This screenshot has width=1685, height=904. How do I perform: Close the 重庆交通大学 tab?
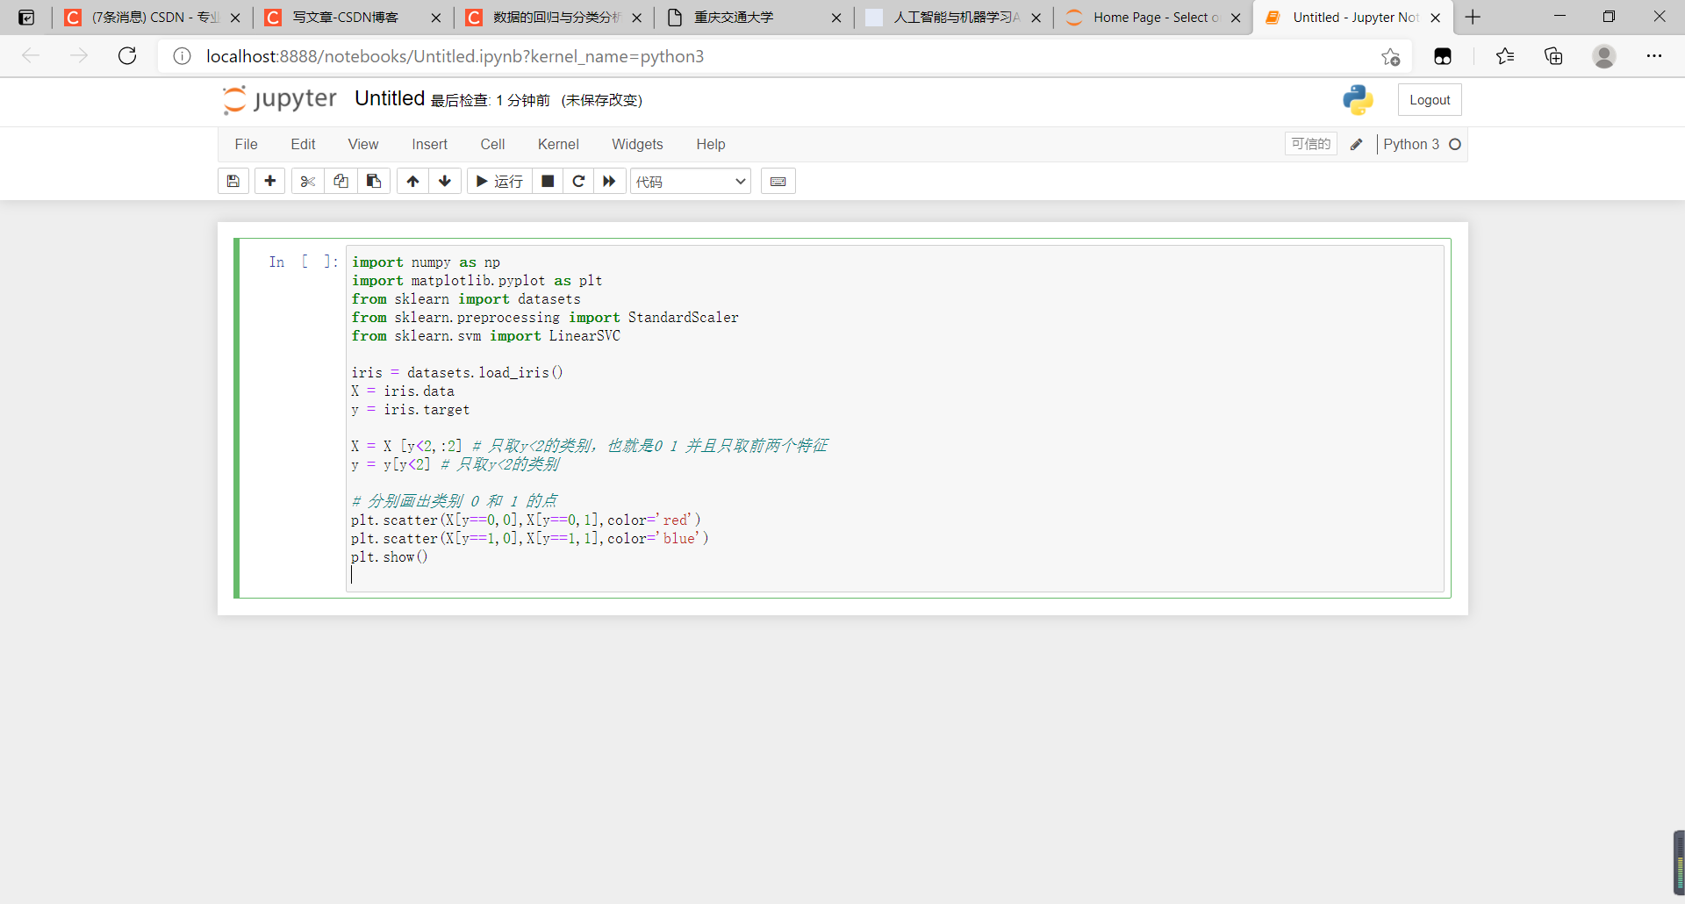[836, 18]
